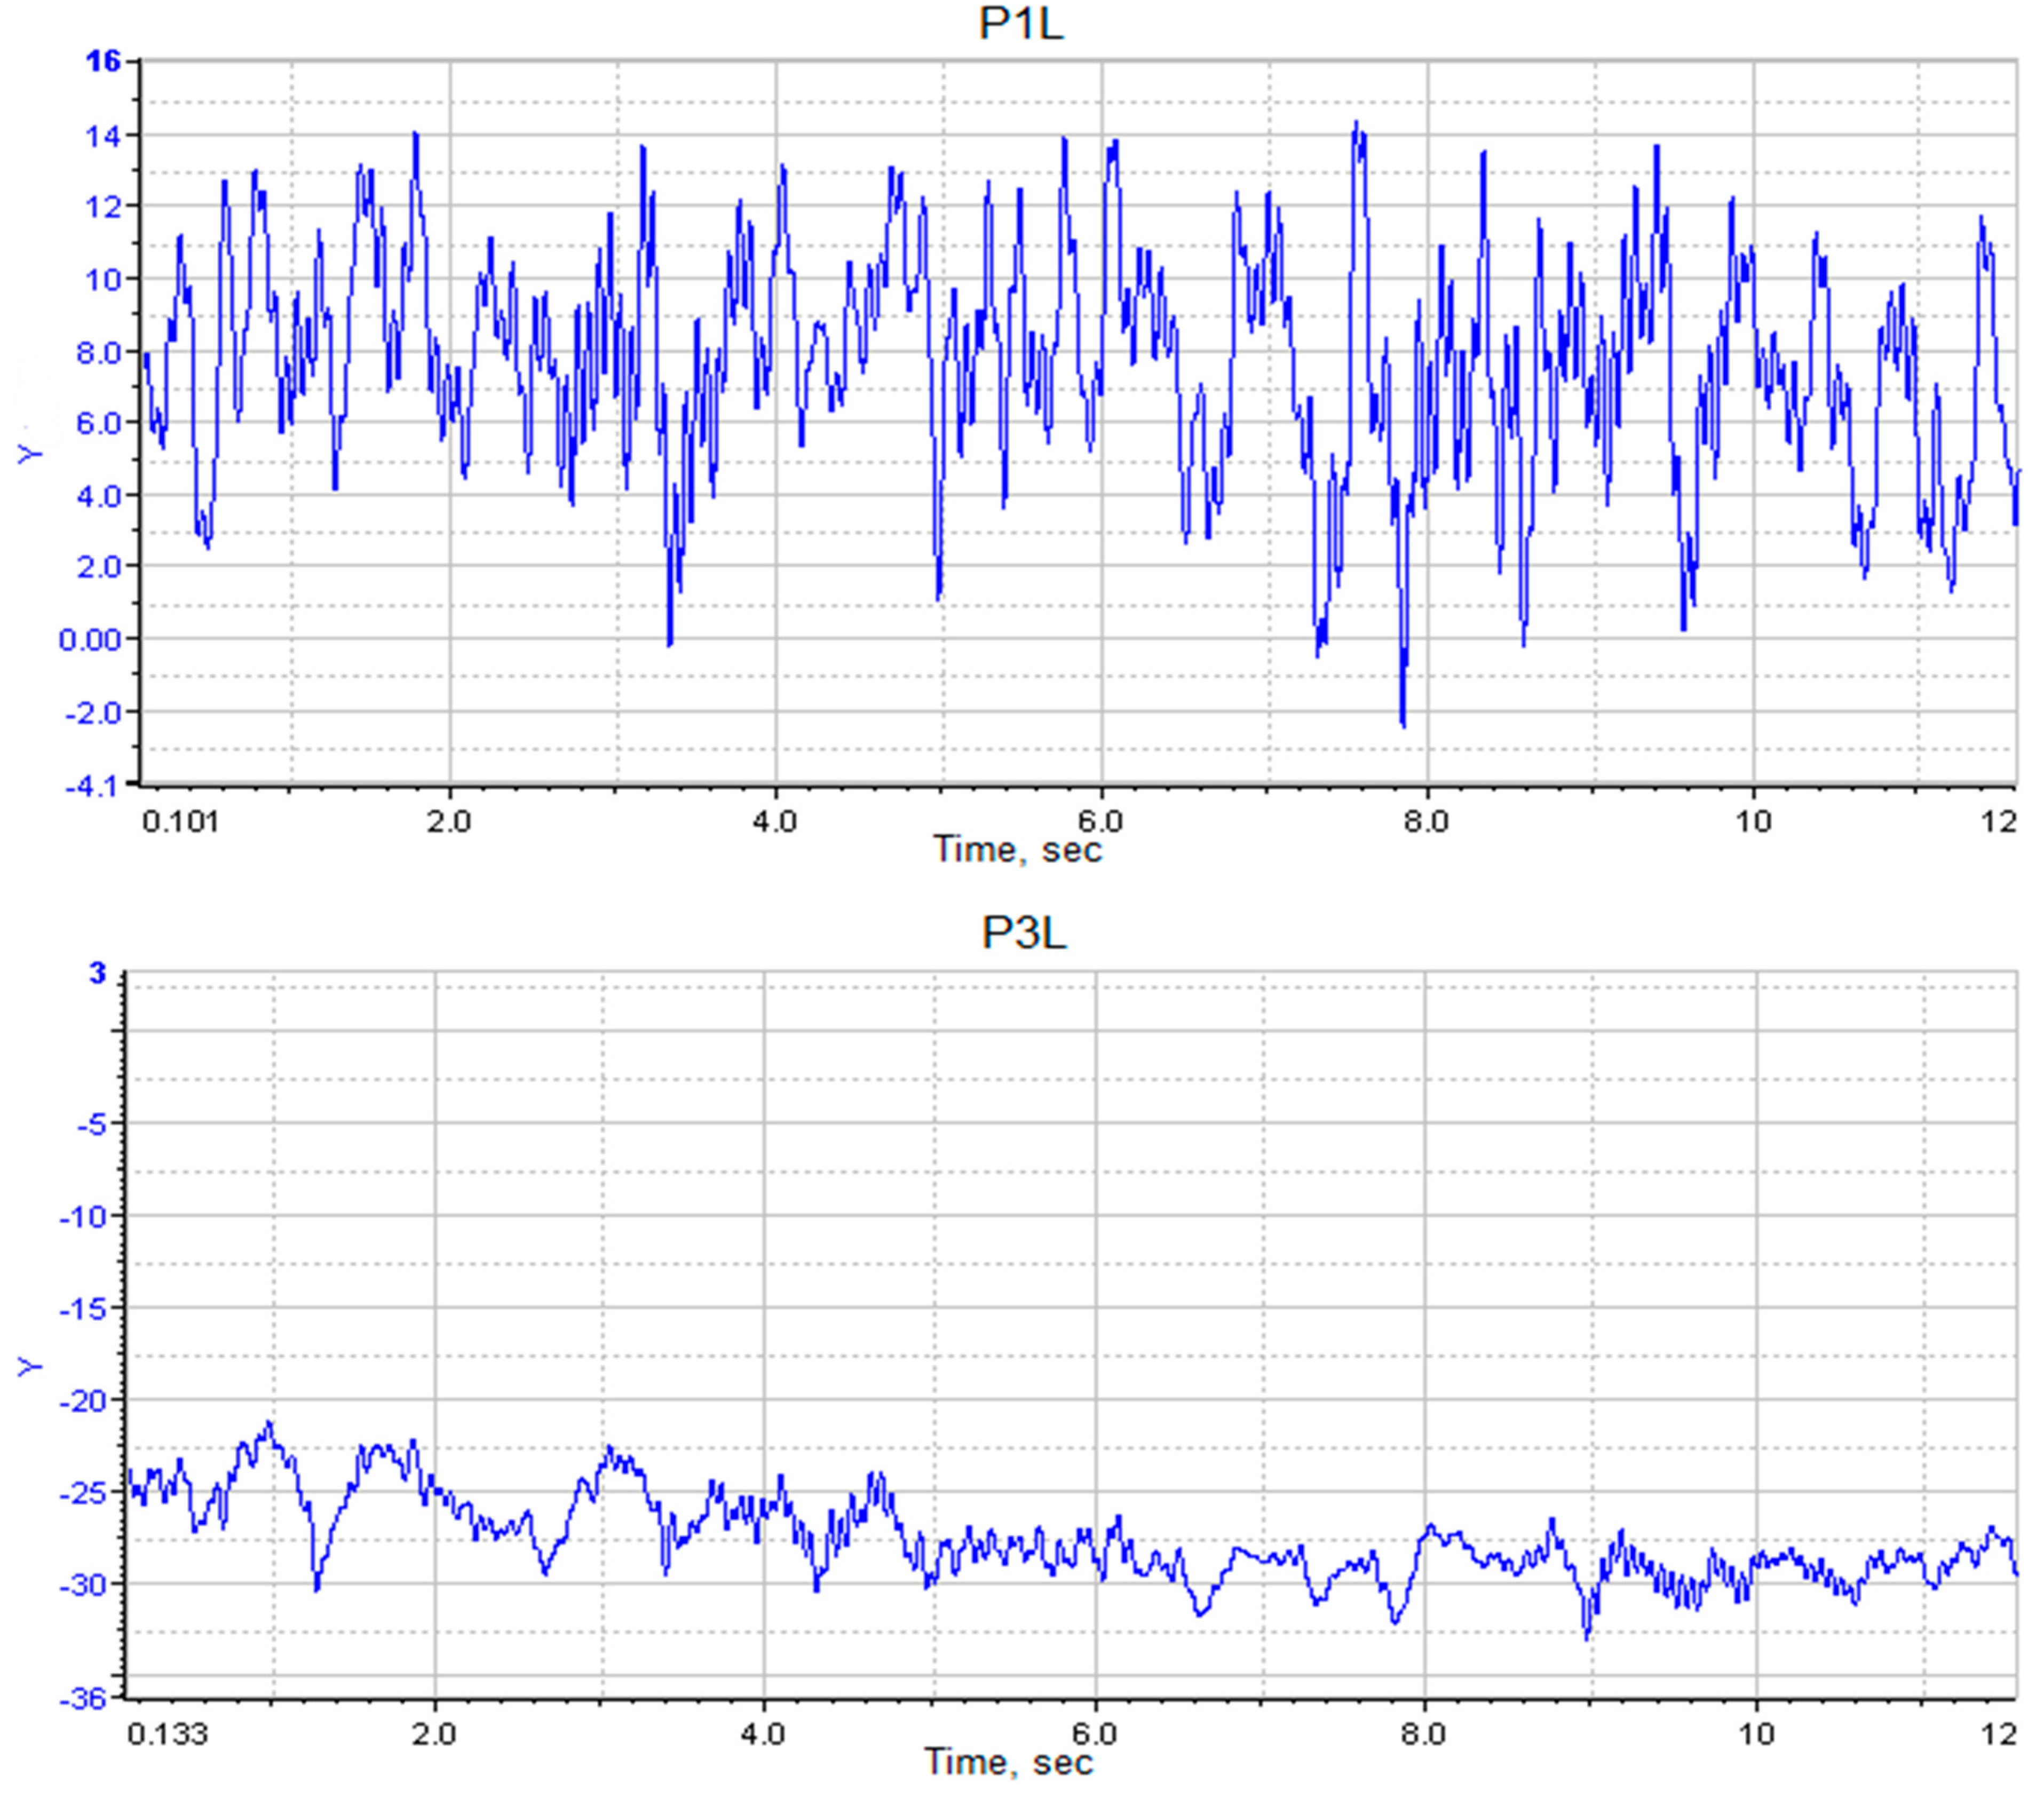The height and width of the screenshot is (1814, 2044).
Task: Click the 14 tick label on P1L Y-axis
Action: tap(102, 136)
